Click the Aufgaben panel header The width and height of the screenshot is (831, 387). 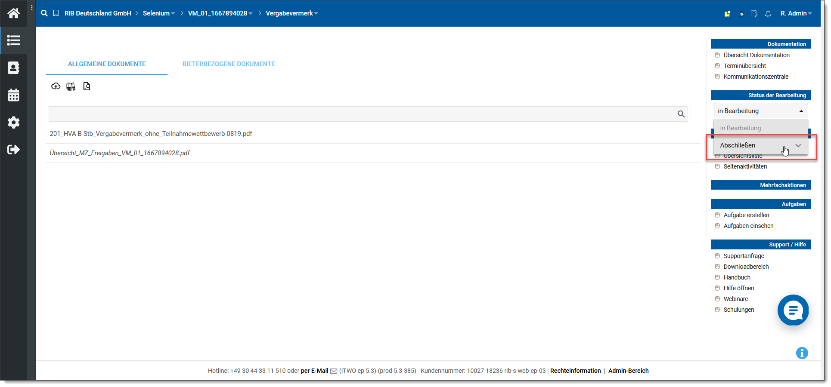pos(760,204)
